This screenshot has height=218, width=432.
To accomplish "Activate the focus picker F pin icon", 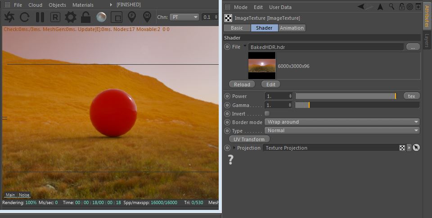I will (x=132, y=18).
